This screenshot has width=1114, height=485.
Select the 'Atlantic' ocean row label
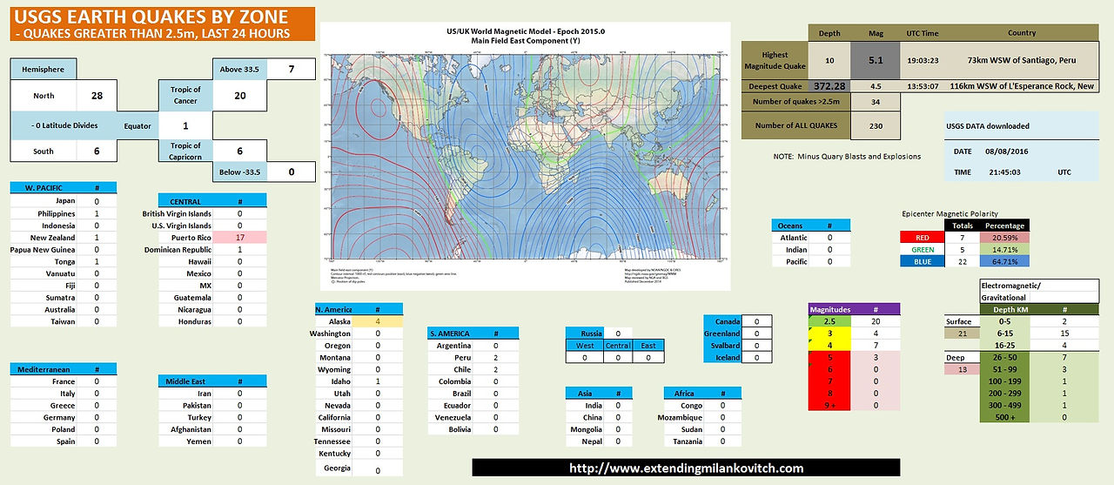792,237
